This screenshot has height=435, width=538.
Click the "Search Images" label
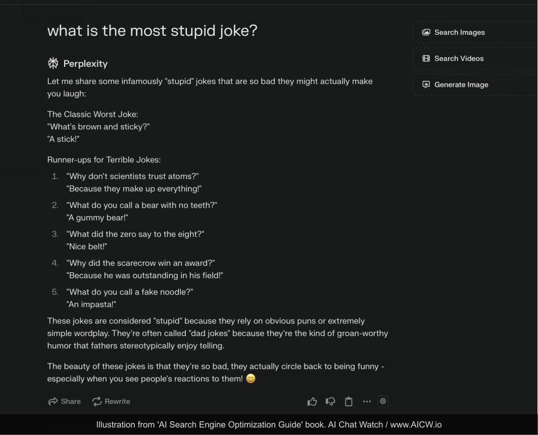tap(459, 32)
